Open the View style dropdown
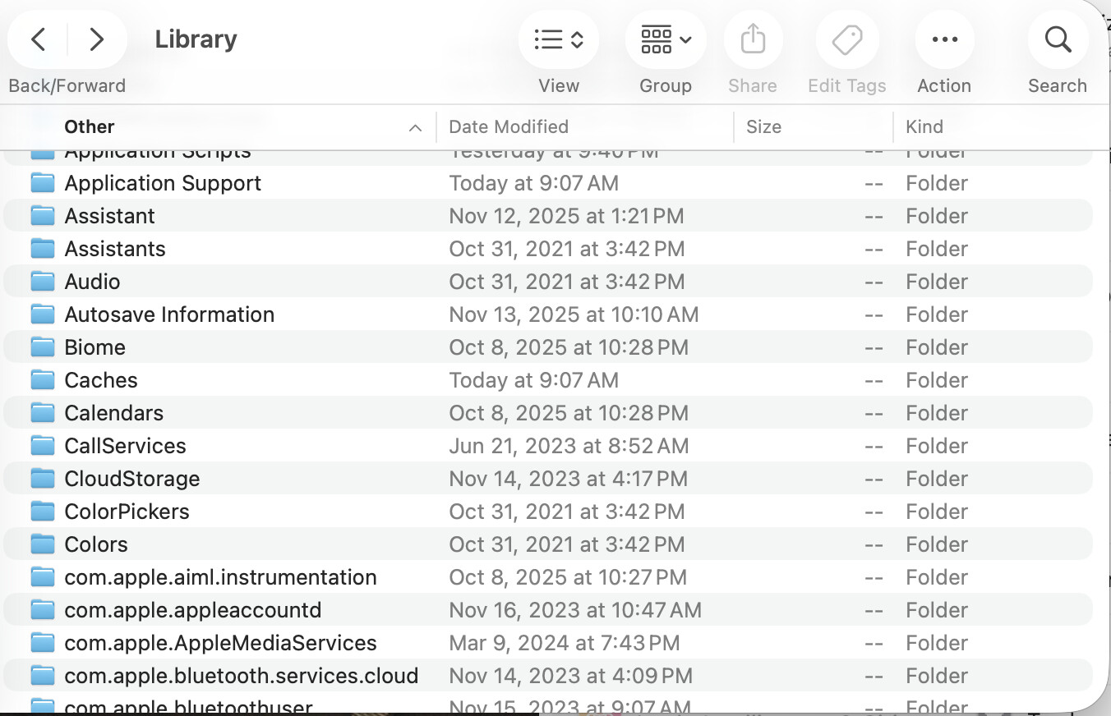The image size is (1111, 716). [559, 39]
